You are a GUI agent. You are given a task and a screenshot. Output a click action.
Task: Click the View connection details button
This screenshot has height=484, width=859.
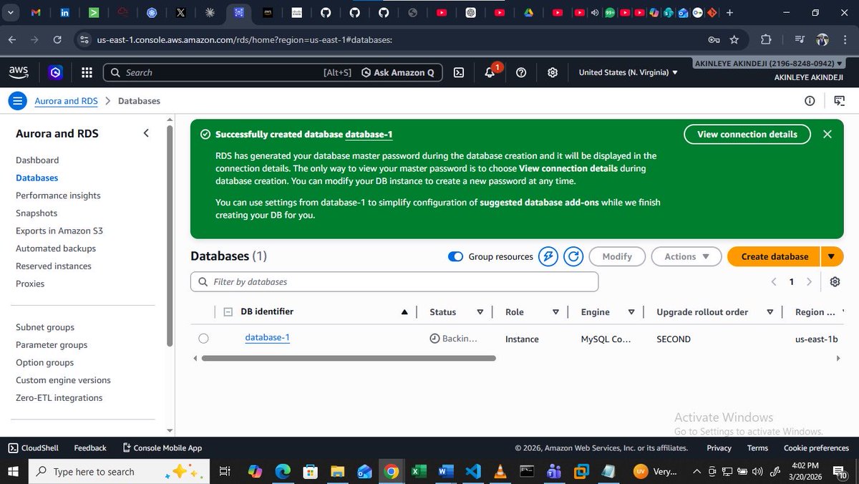click(x=747, y=134)
